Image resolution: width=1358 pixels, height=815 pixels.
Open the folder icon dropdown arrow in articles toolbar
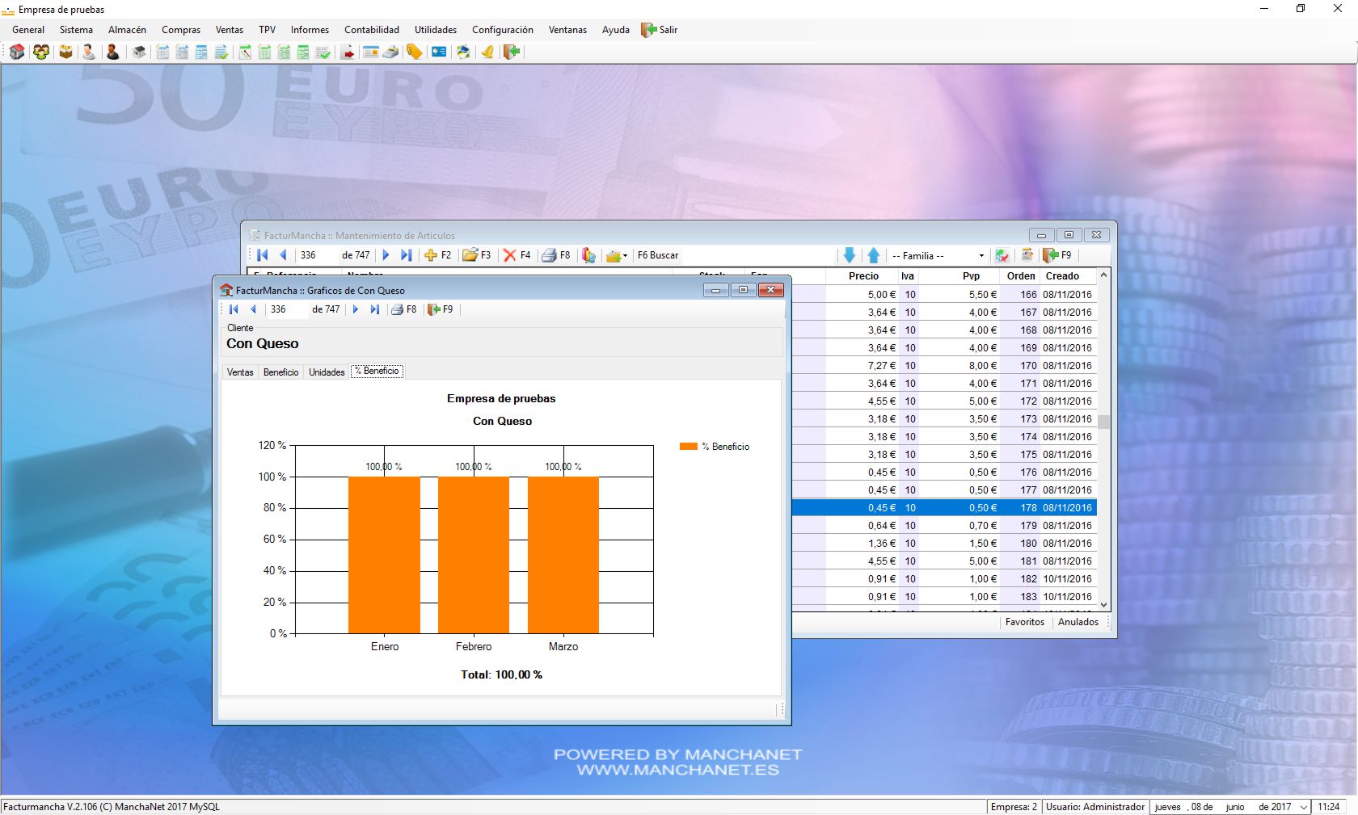(625, 256)
